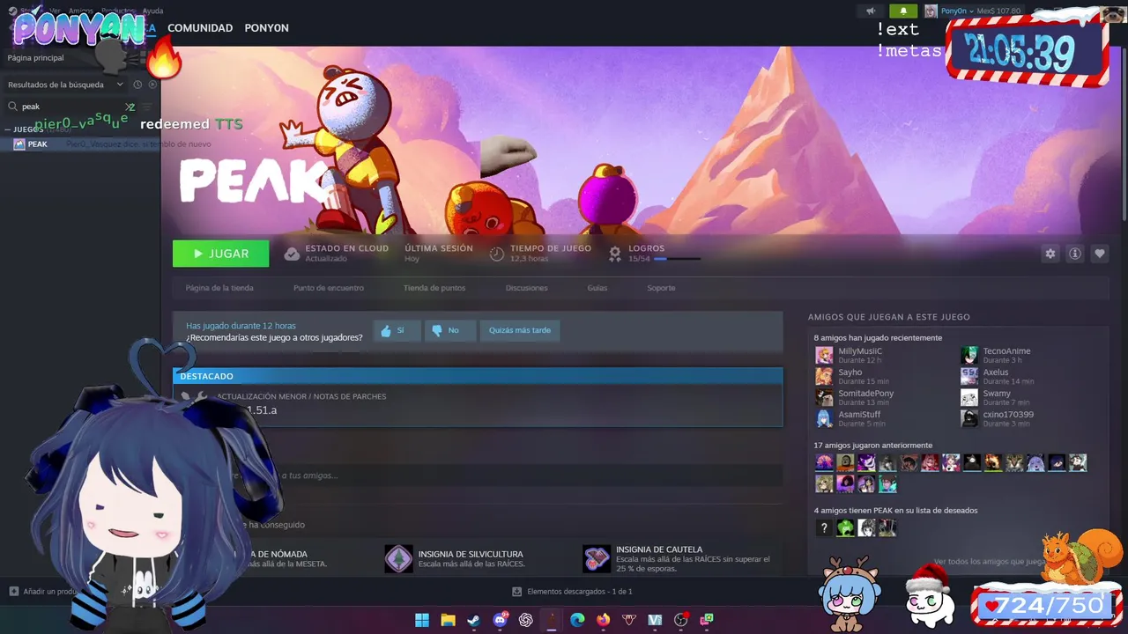Select PEAK in the game list

[79, 144]
